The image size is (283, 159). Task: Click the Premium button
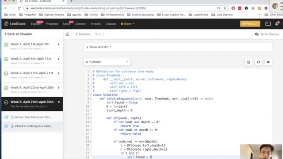point(250,24)
